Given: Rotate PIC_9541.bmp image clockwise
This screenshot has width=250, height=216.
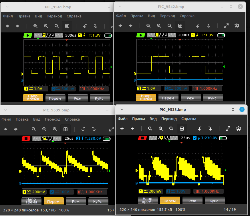Looking at the screenshot, I should (96, 26).
